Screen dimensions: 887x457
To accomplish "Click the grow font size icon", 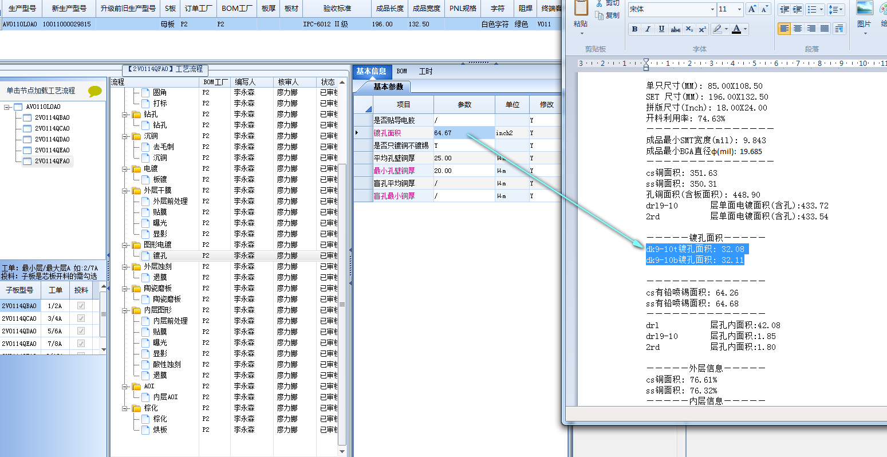I will tap(752, 9).
